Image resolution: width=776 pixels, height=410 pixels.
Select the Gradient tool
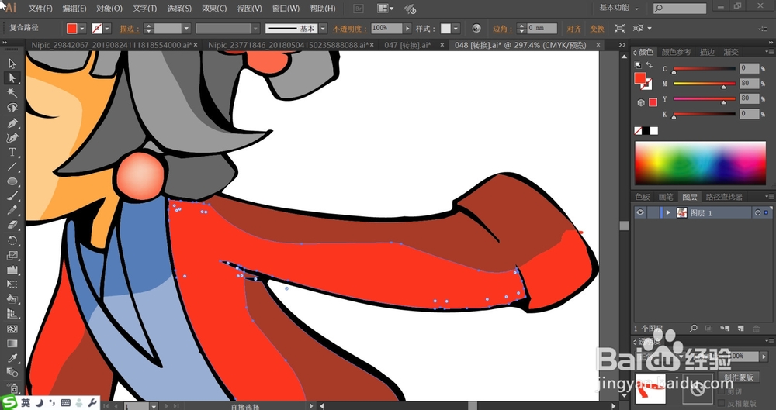pos(12,343)
